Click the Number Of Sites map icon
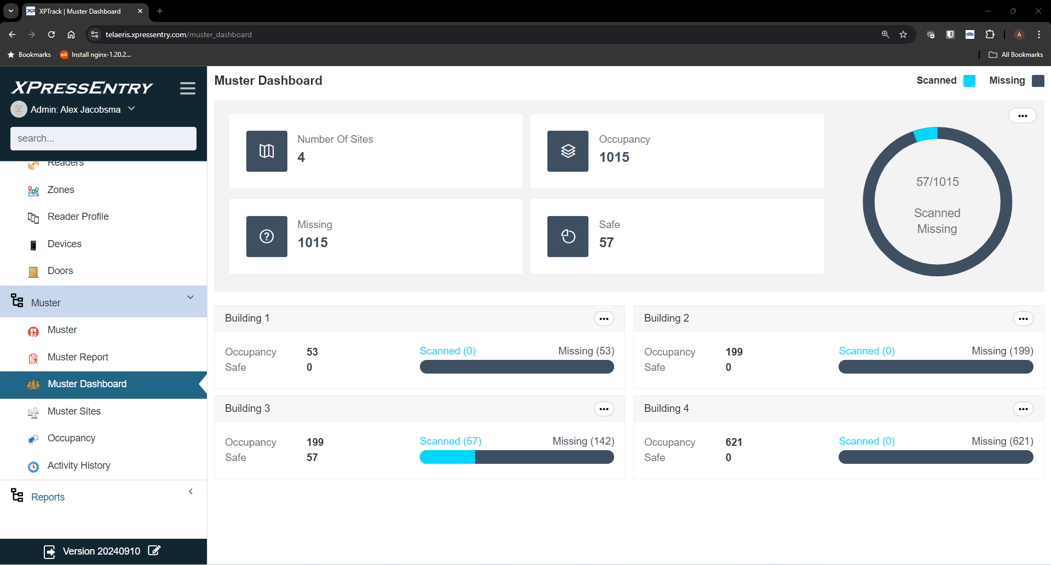 tap(267, 151)
